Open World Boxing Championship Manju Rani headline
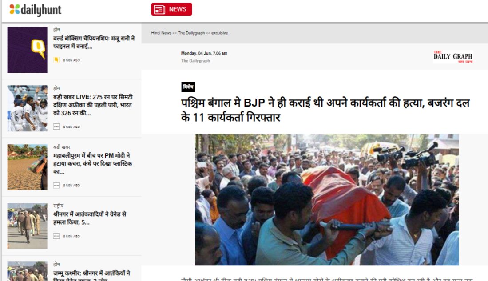Viewport: 488px width, 281px height. [94, 42]
